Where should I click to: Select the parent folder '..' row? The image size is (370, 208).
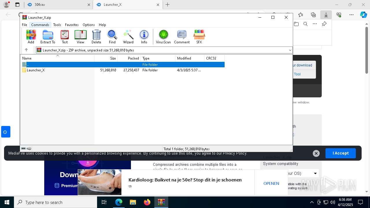click(x=123, y=65)
